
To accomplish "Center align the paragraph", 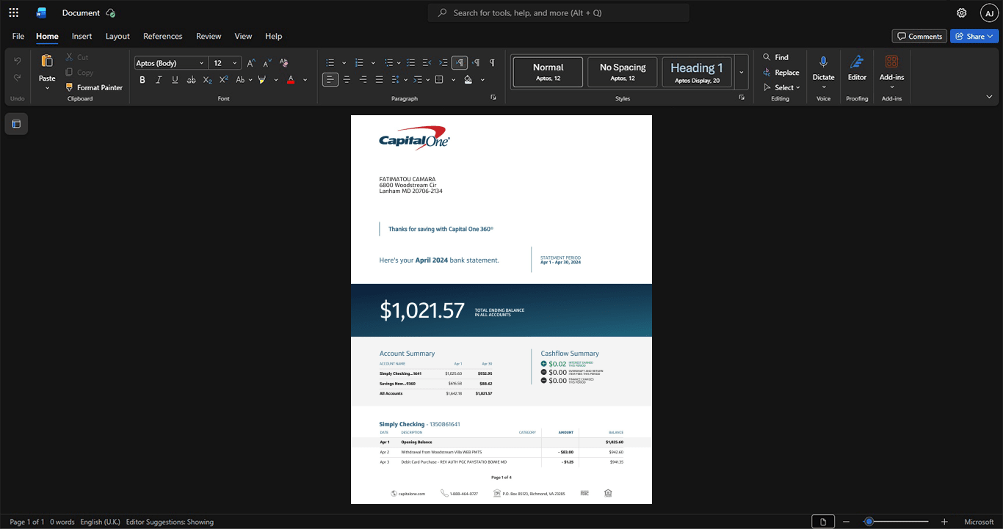I will pyautogui.click(x=347, y=80).
